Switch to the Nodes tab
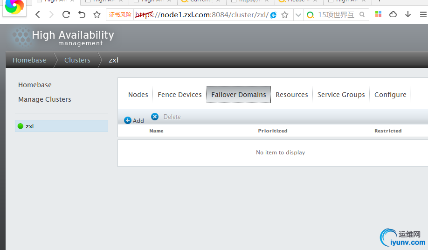This screenshot has height=250, width=428. pos(138,95)
